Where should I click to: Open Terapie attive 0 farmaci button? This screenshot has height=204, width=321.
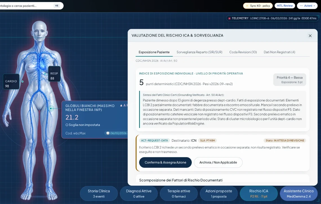click(x=179, y=193)
